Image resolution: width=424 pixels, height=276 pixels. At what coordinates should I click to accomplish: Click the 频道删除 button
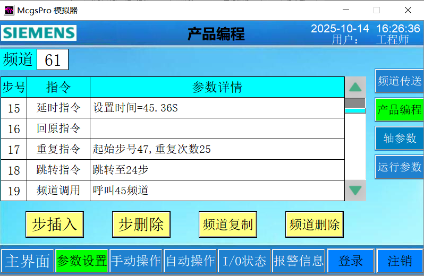(x=314, y=224)
